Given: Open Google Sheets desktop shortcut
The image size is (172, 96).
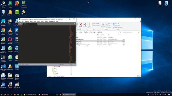Looking at the screenshot, I should point(10,4).
